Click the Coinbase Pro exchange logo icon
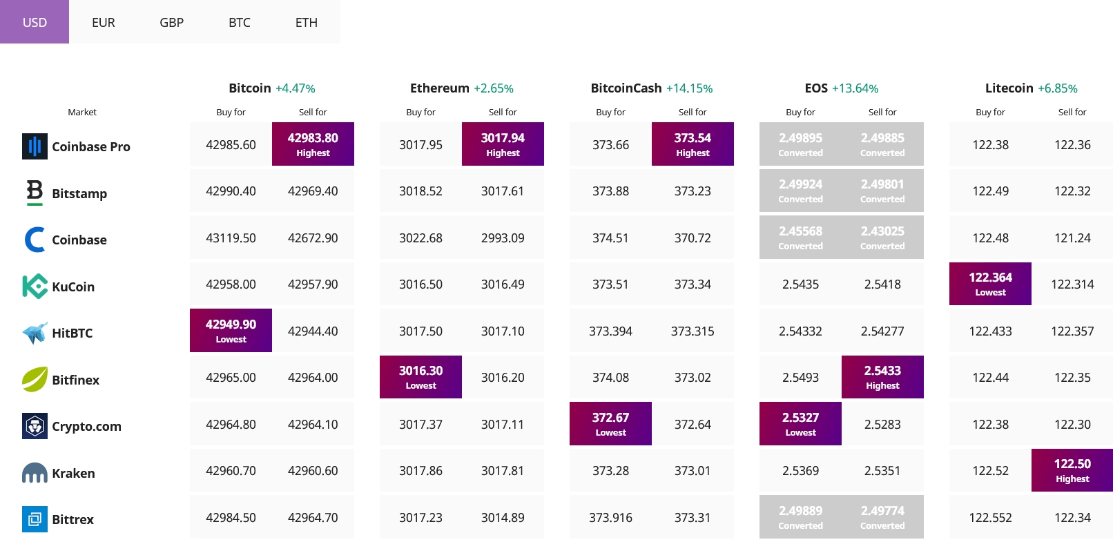The width and height of the screenshot is (1113, 542). point(35,146)
